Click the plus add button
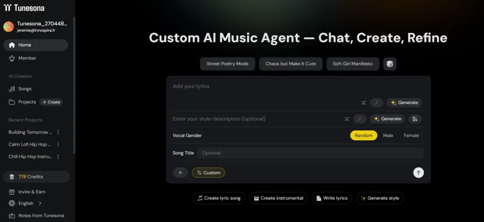This screenshot has width=484, height=222. [180, 173]
